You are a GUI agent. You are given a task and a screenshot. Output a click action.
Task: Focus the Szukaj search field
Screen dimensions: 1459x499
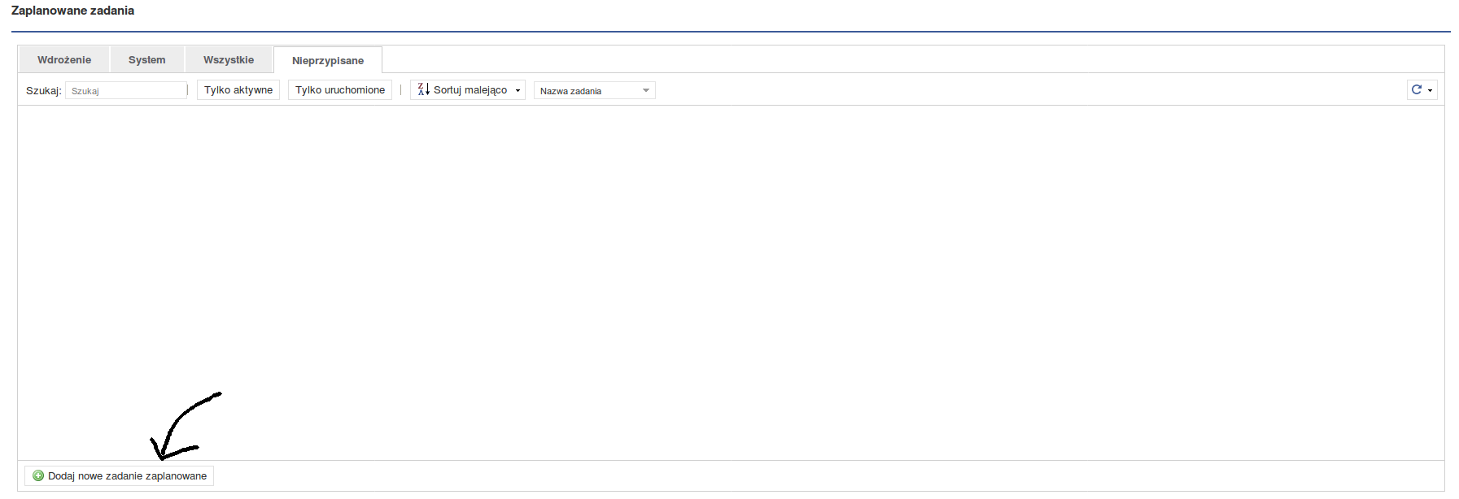[x=126, y=90]
